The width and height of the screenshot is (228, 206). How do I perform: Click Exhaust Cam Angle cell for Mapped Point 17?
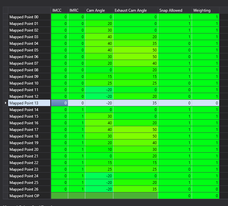point(135,130)
